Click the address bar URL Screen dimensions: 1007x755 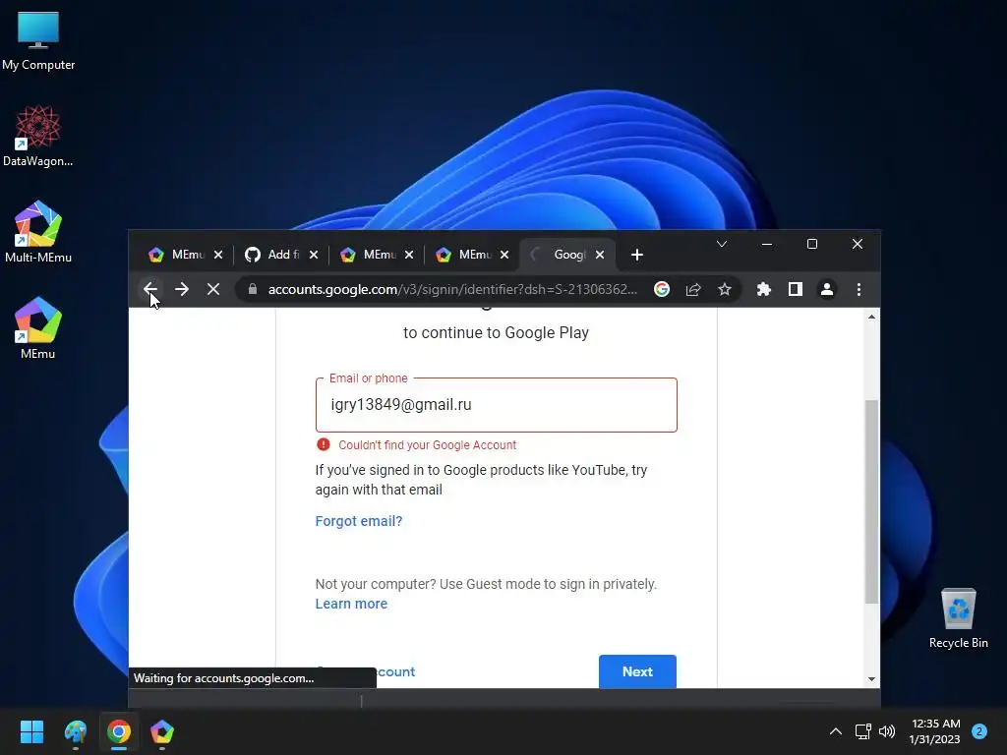click(452, 290)
